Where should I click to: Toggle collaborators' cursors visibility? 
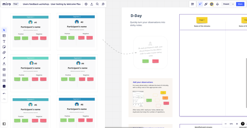[x=200, y=4]
